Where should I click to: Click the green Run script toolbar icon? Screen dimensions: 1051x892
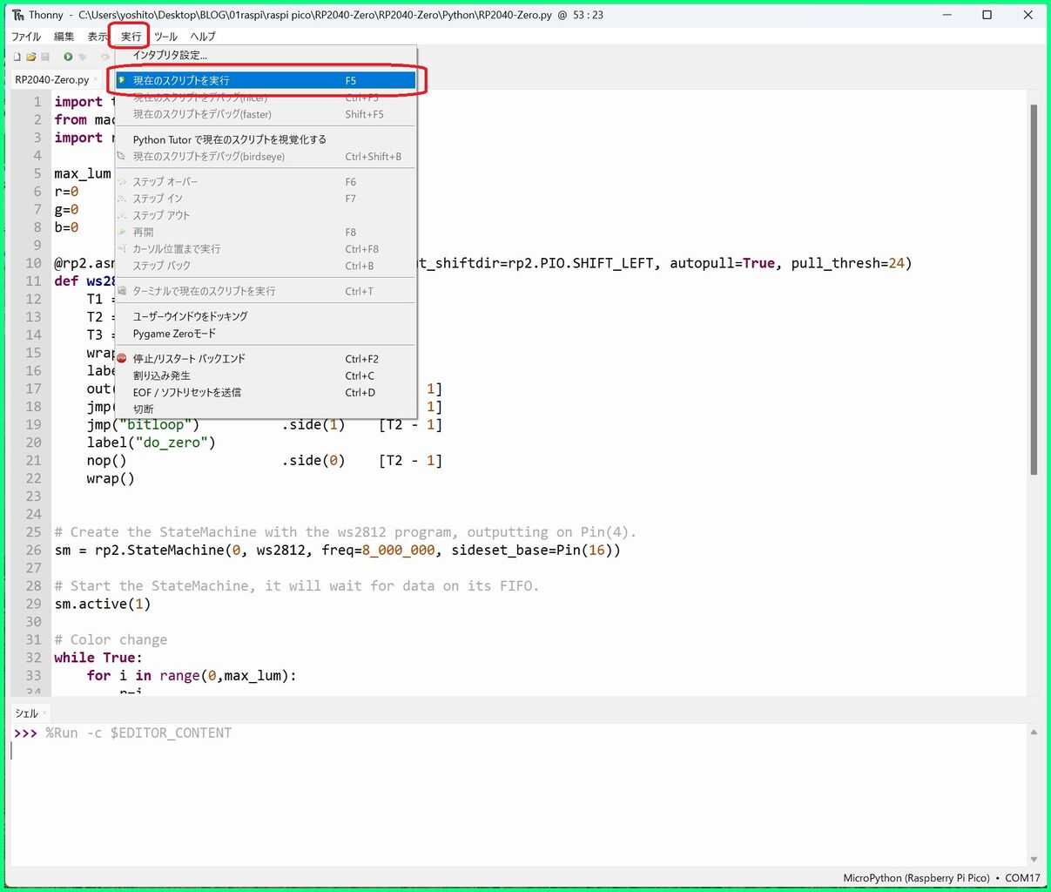point(68,57)
